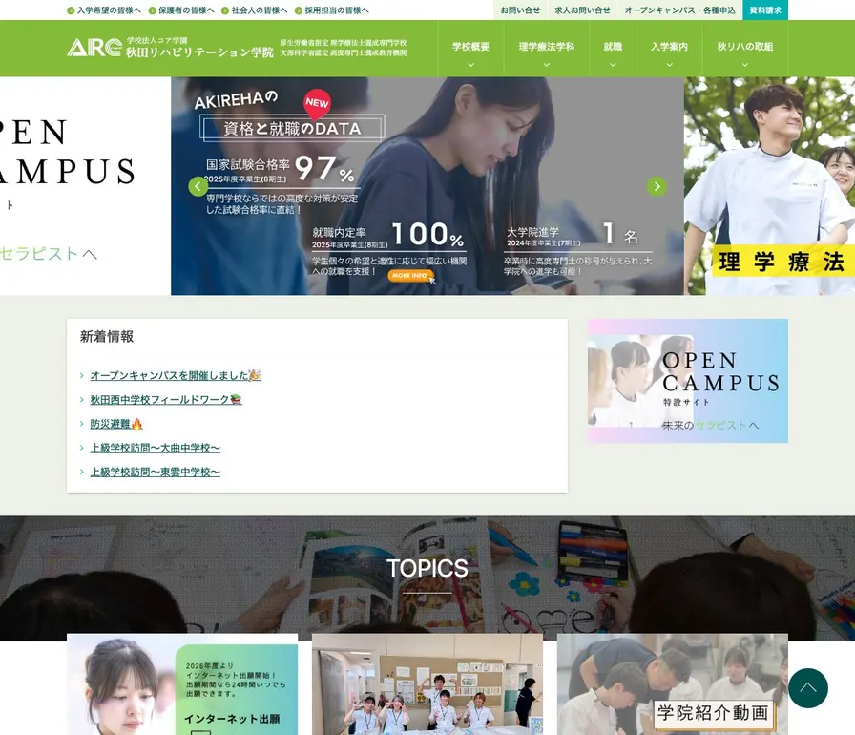855x735 pixels.
Task: Click TOPICS section heading
Action: pos(427,568)
